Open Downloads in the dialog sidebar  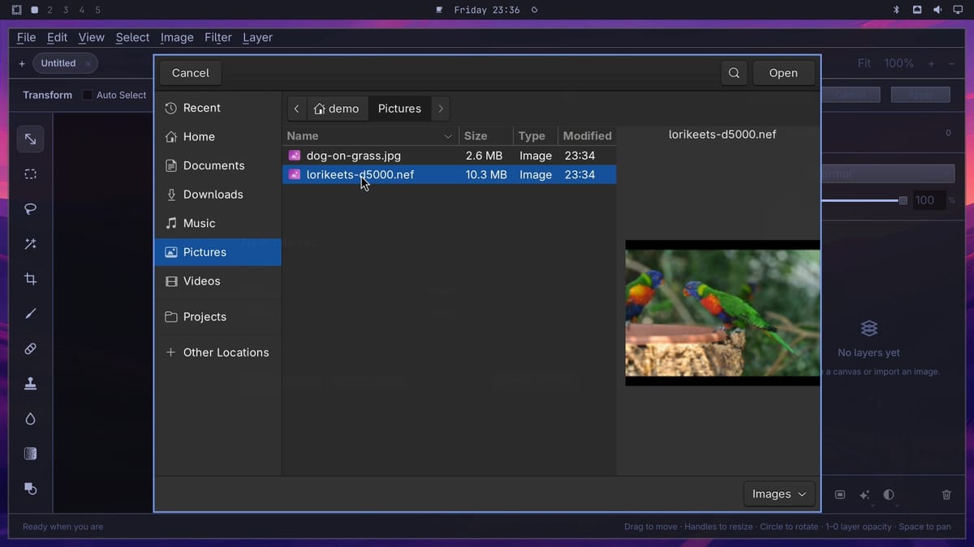point(218,194)
